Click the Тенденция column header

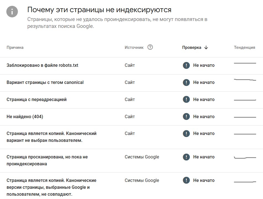pos(244,47)
